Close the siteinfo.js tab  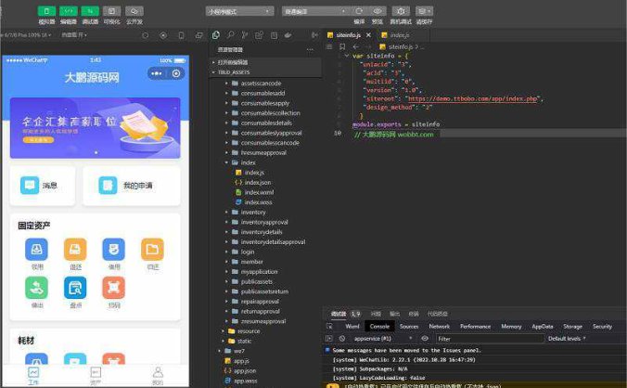(368, 35)
